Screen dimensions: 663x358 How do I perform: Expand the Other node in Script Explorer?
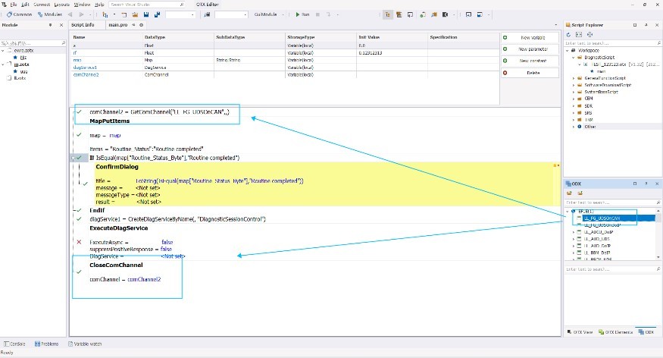[574, 127]
